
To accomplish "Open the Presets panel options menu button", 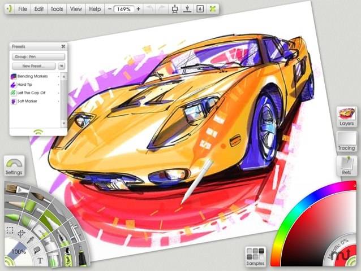I will pyautogui.click(x=61, y=66).
